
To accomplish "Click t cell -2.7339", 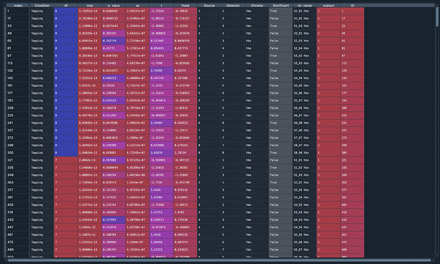I will click(x=161, y=182).
